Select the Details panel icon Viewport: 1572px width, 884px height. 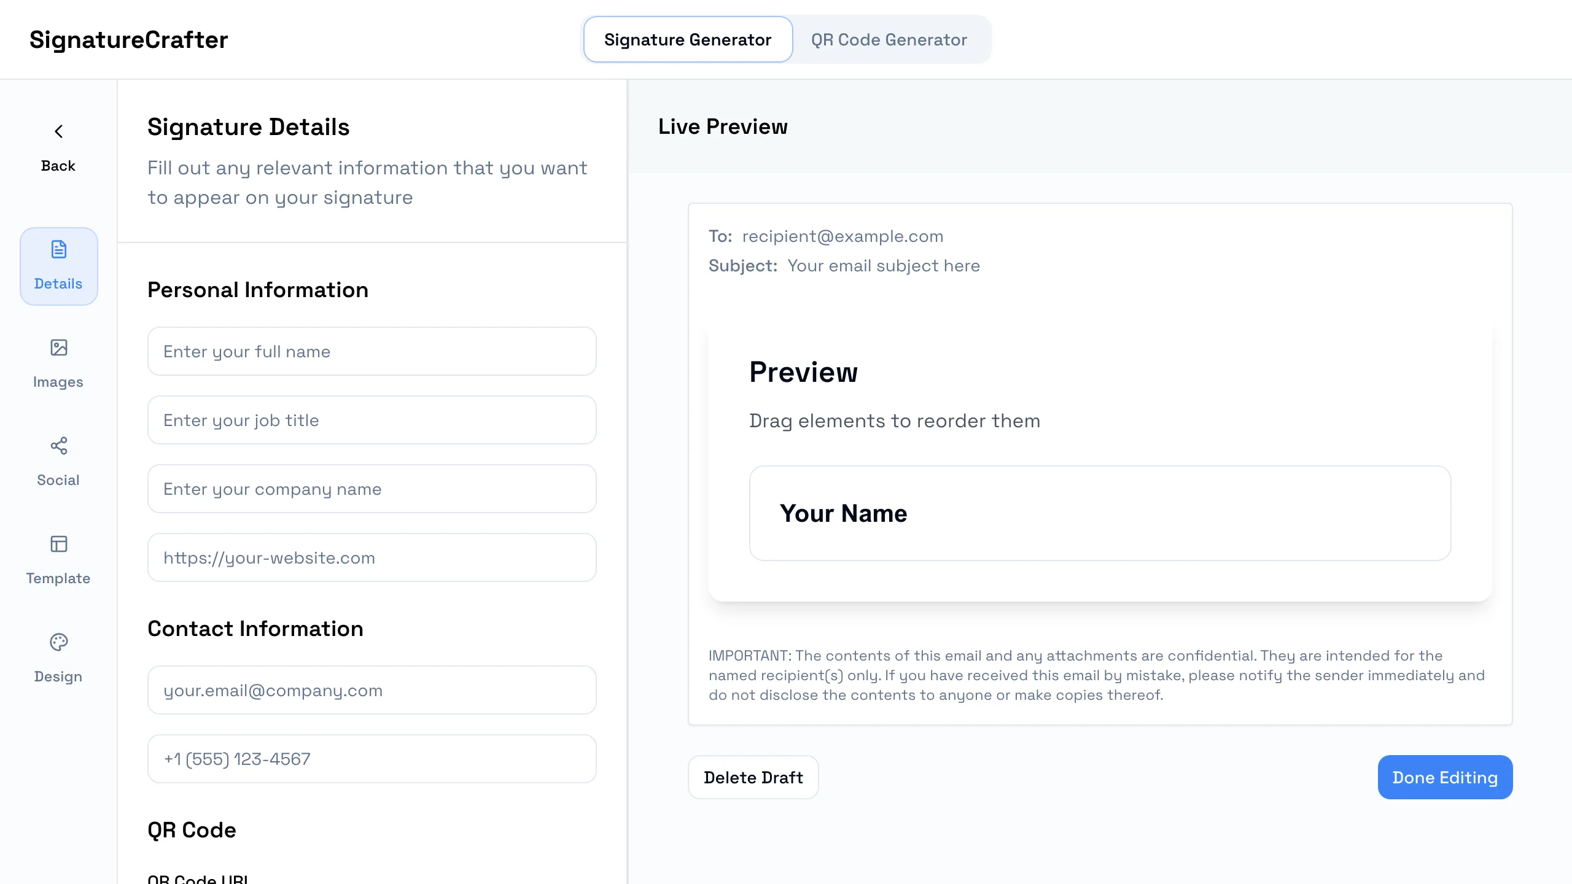click(x=58, y=266)
